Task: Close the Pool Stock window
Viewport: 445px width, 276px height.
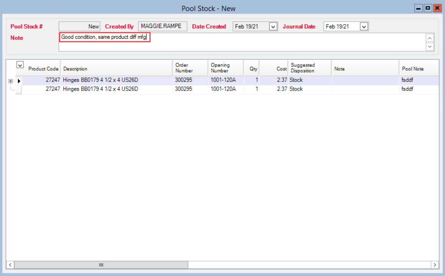Action: coord(437,8)
